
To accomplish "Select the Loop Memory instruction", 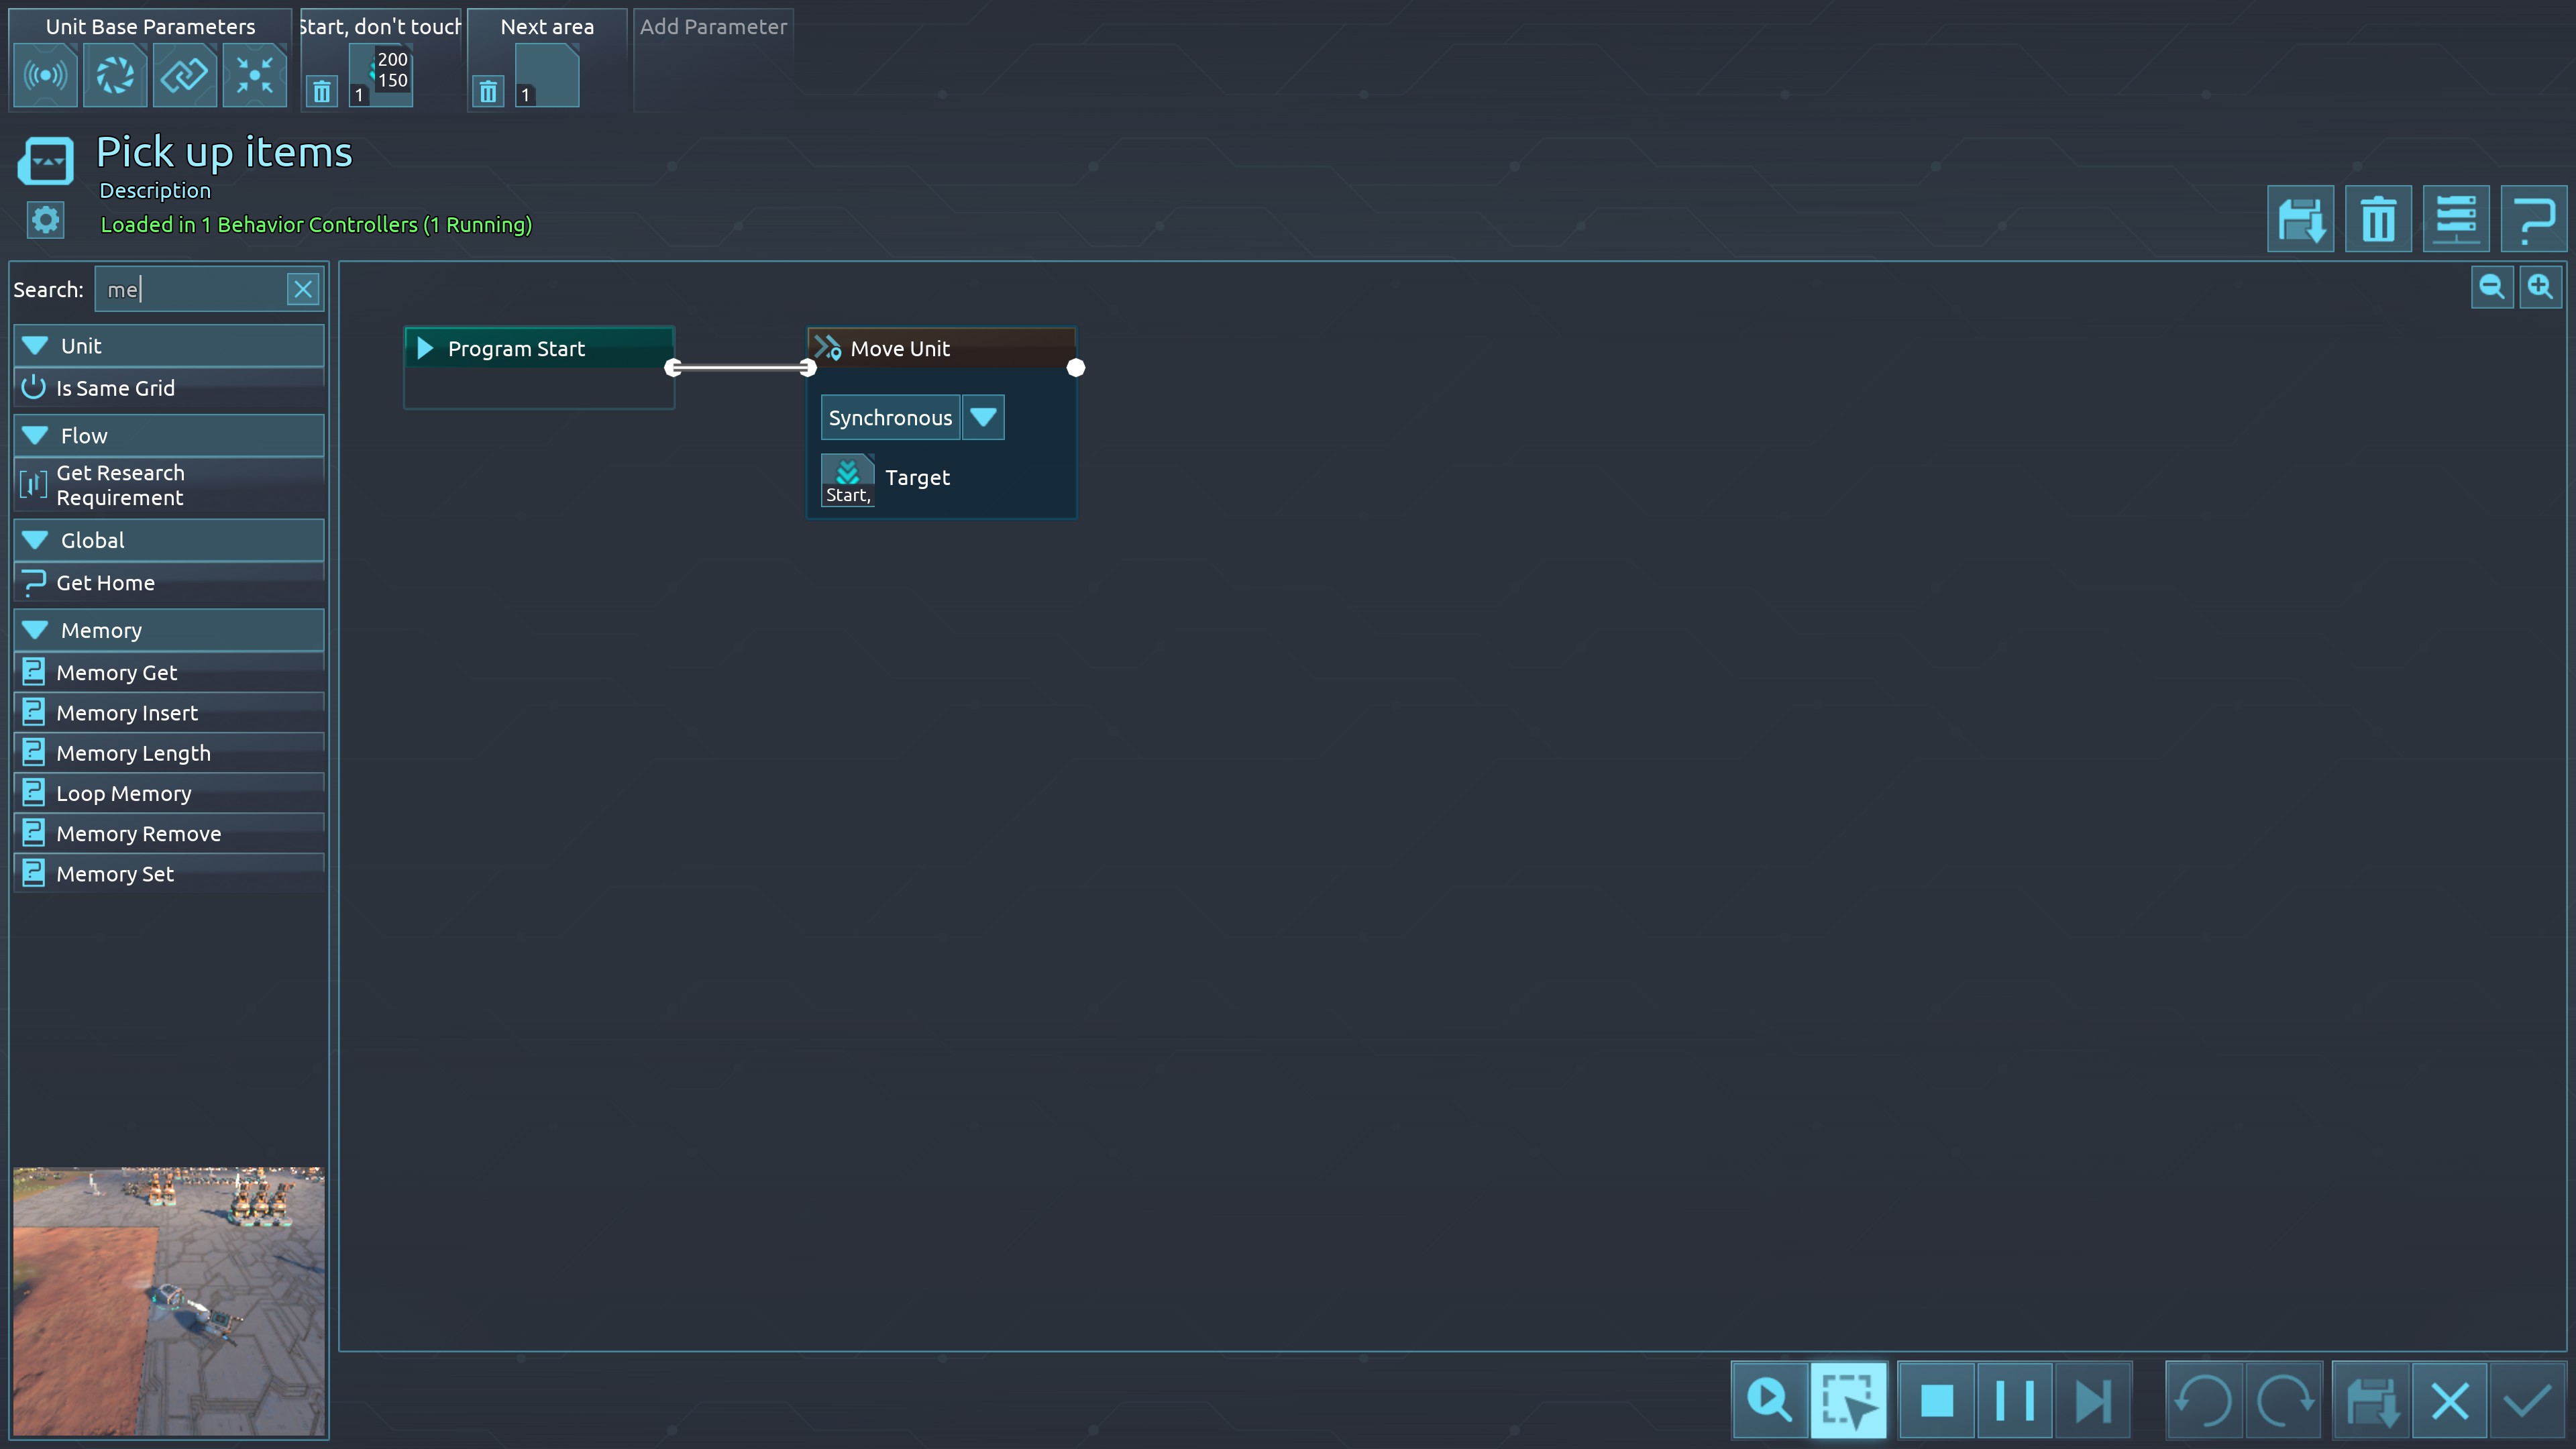I will click(123, 794).
